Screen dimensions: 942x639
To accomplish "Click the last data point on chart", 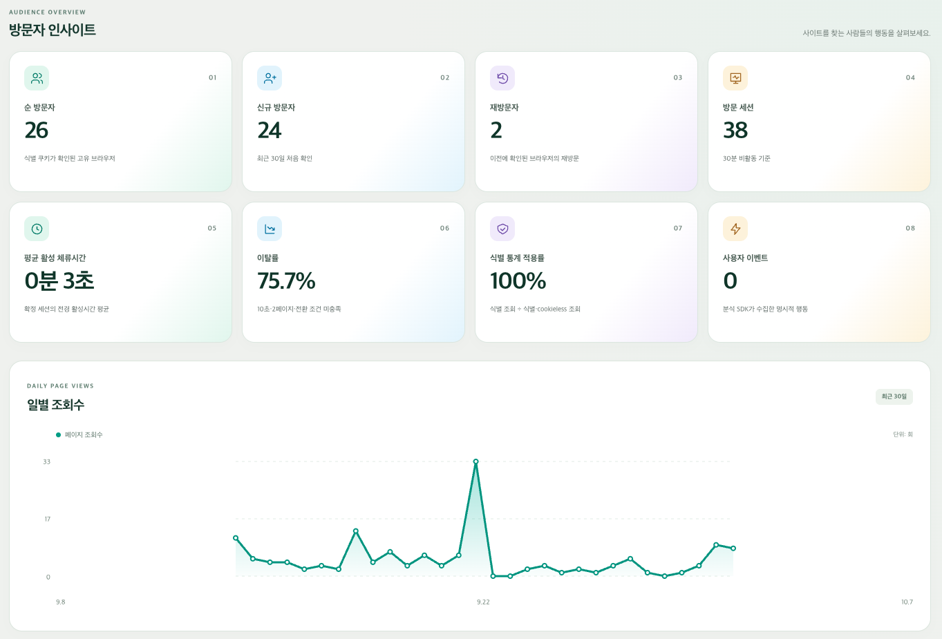I will pyautogui.click(x=733, y=549).
